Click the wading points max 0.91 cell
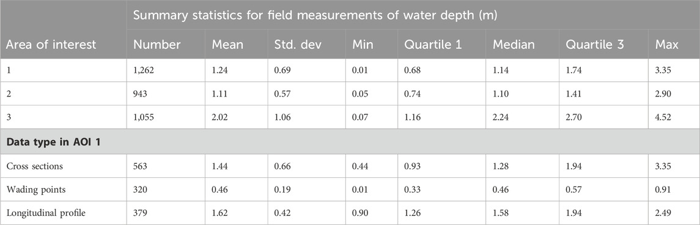This screenshot has width=700, height=225. [x=663, y=190]
